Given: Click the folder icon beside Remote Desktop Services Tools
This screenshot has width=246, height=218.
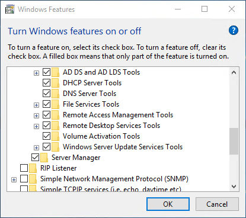Looking at the screenshot, I should pos(56,126).
